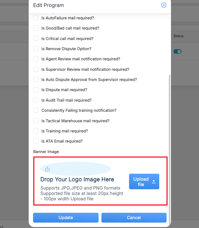
Task: Tick Is Audit Trail mail required
Action: point(36,100)
